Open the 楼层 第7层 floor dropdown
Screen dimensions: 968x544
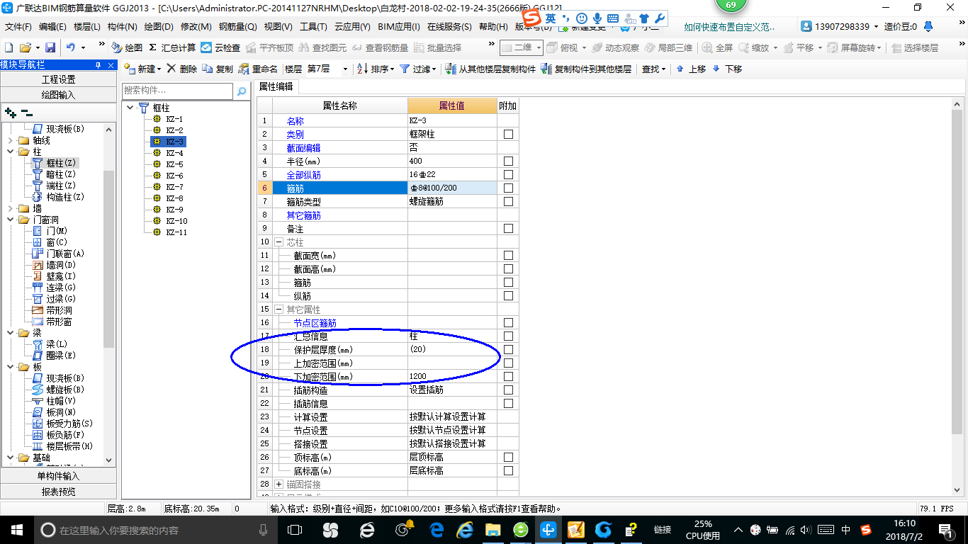345,69
